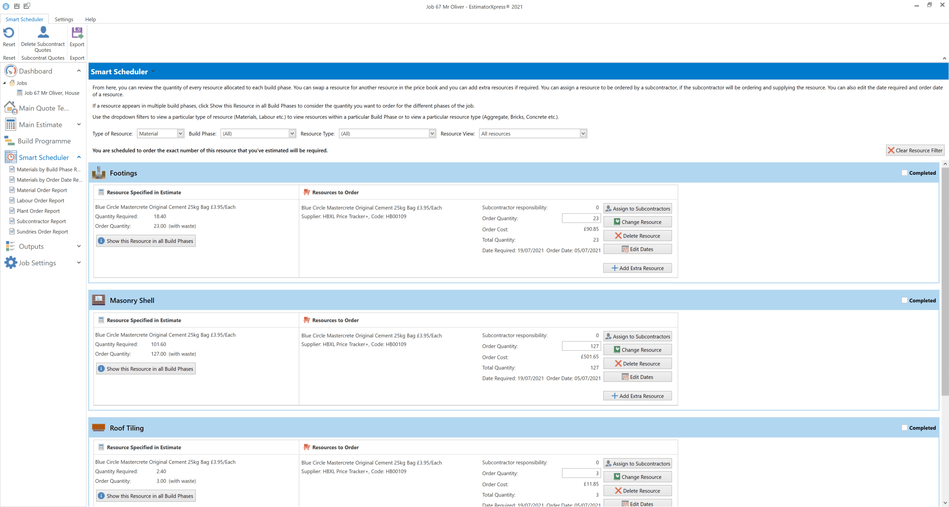Delete Resource in Footings phase
This screenshot has width=949, height=507.
pos(638,236)
